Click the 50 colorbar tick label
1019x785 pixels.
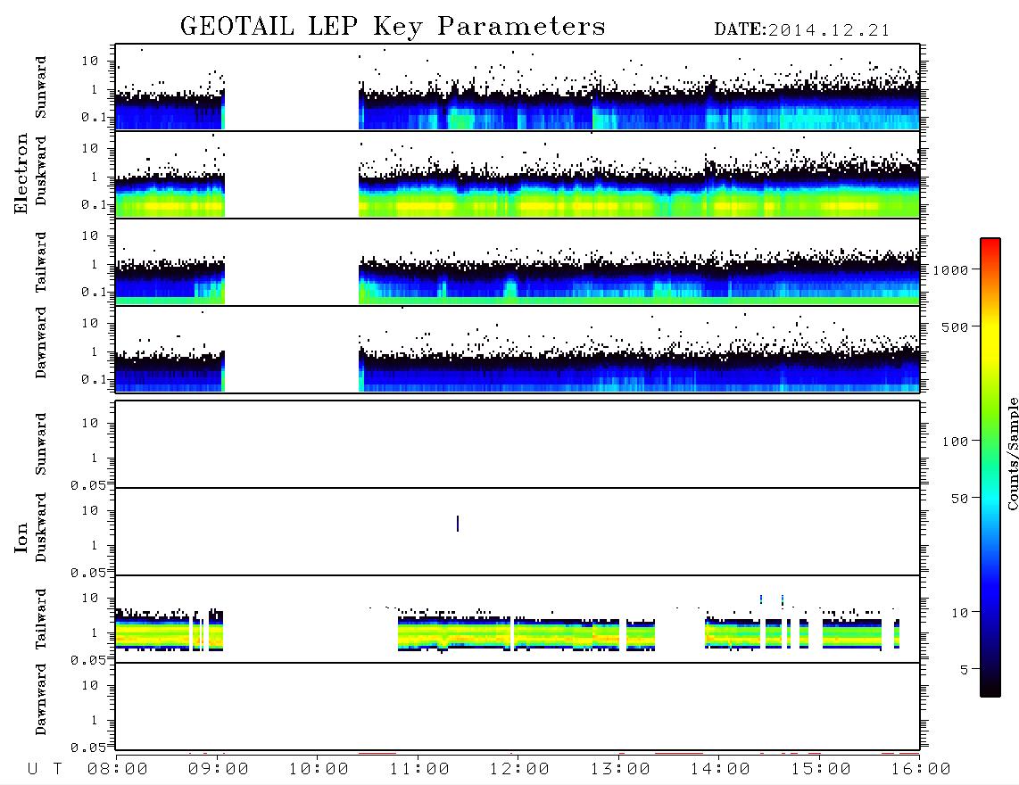point(959,499)
